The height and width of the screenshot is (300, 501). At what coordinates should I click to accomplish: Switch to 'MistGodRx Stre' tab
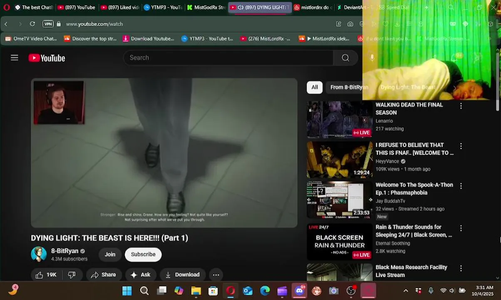(206, 7)
